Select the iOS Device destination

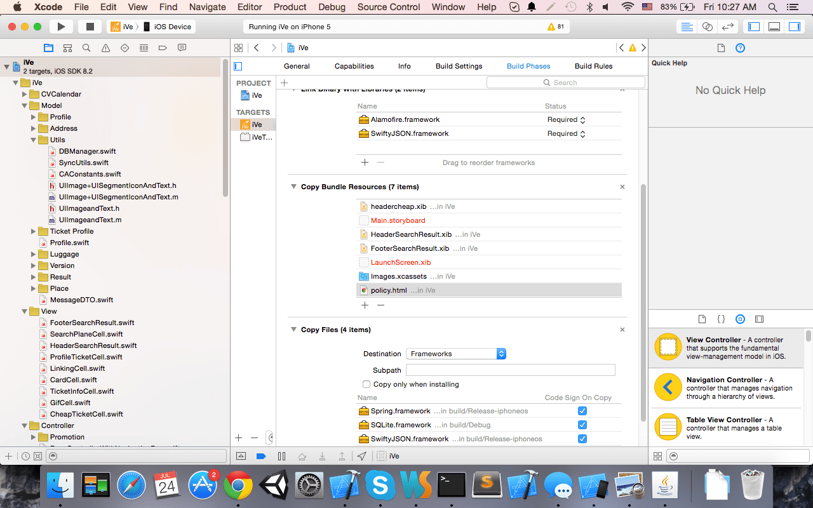168,27
